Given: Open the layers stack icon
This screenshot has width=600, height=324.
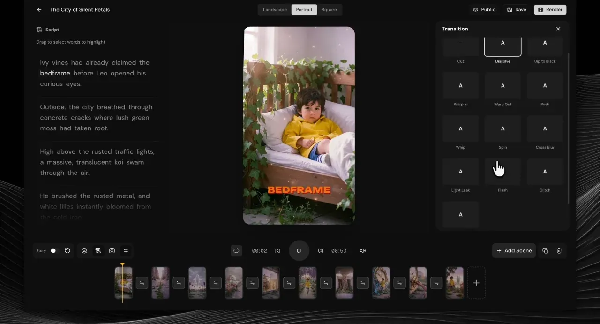Looking at the screenshot, I should tap(84, 251).
